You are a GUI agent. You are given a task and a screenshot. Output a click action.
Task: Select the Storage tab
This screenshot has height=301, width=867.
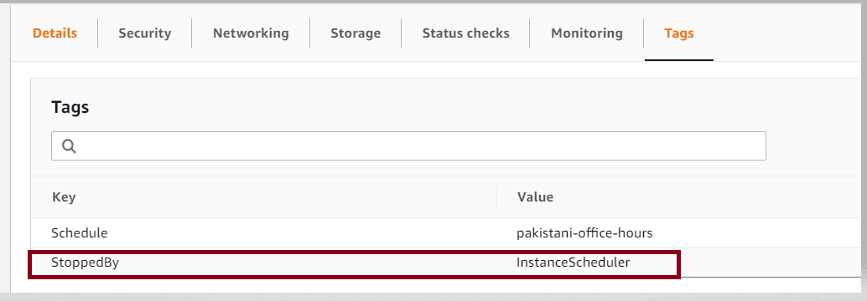(356, 33)
